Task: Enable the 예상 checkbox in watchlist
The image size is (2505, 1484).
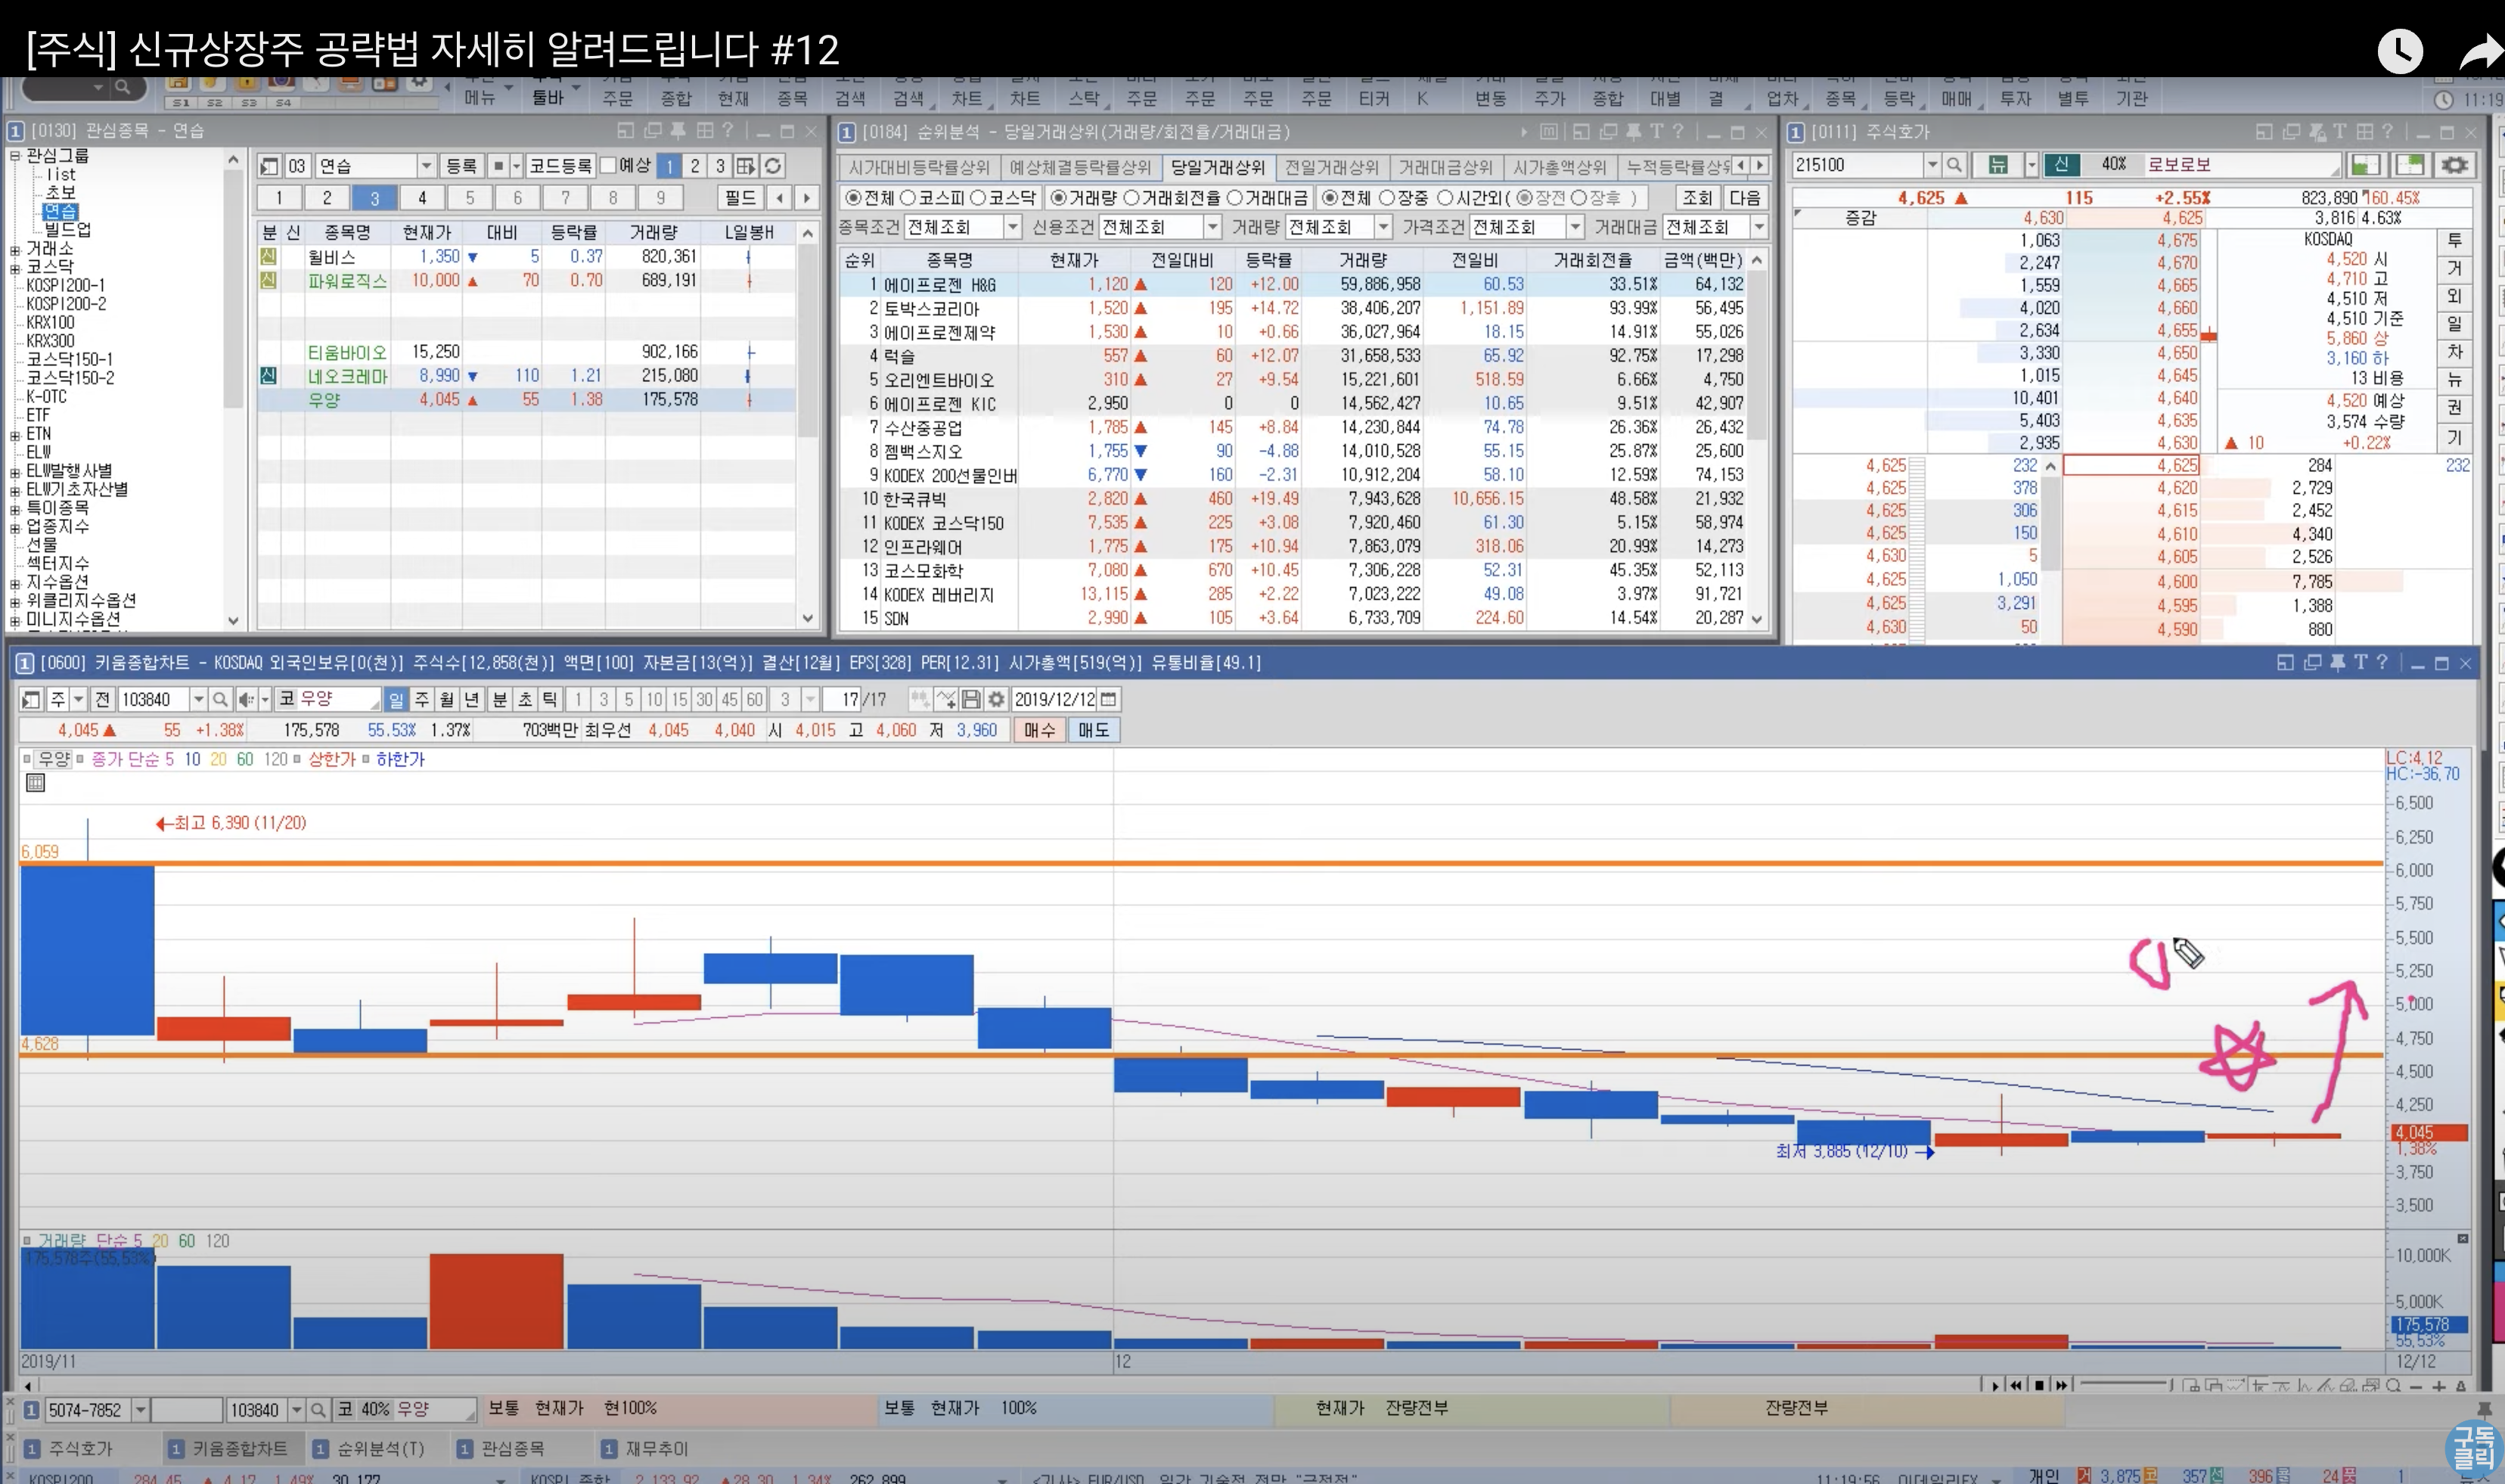Action: (608, 166)
